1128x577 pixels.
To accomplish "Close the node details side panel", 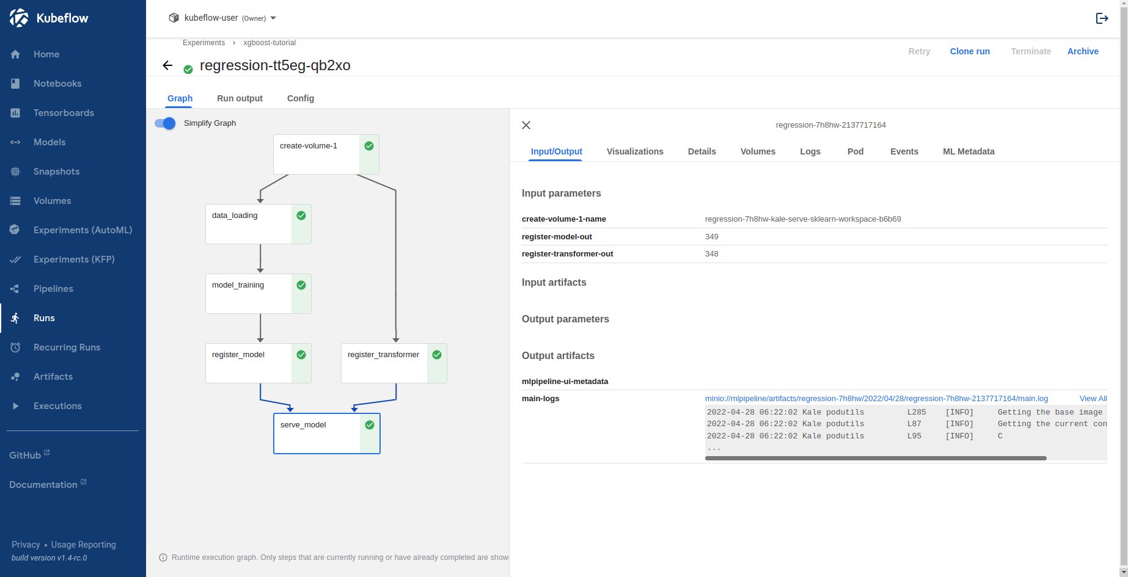I will [x=526, y=125].
